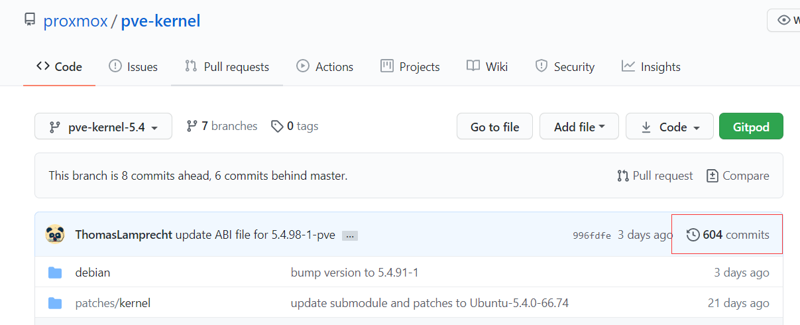
Task: Open the pve-kernel-5.4 branch dropdown
Action: pyautogui.click(x=103, y=126)
